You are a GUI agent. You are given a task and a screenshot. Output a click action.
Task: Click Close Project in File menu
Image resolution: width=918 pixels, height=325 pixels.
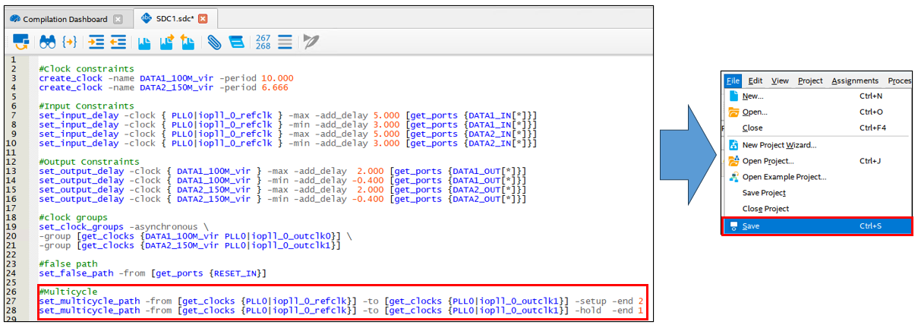pos(765,209)
